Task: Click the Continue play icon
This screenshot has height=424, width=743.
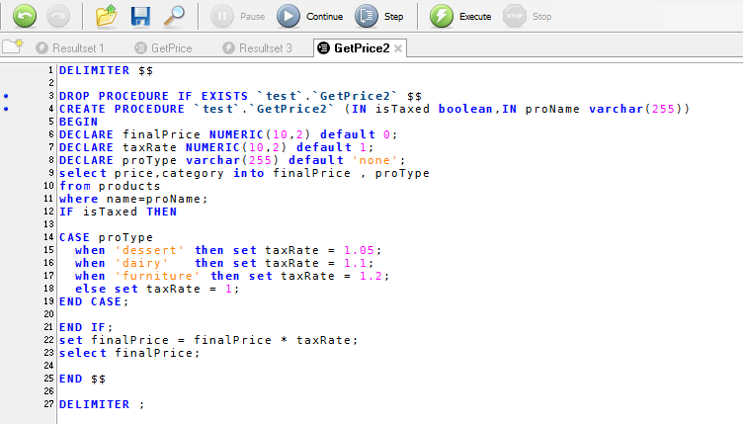Action: point(289,16)
